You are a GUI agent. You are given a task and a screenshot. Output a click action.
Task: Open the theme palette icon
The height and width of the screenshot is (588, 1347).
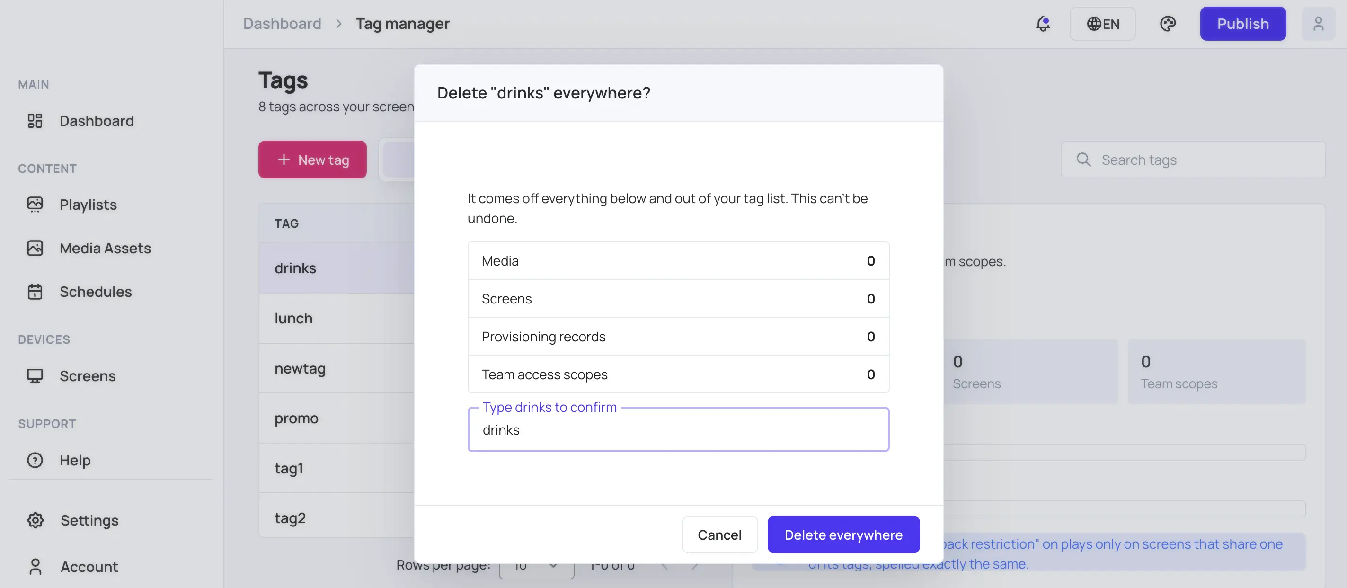tap(1168, 24)
